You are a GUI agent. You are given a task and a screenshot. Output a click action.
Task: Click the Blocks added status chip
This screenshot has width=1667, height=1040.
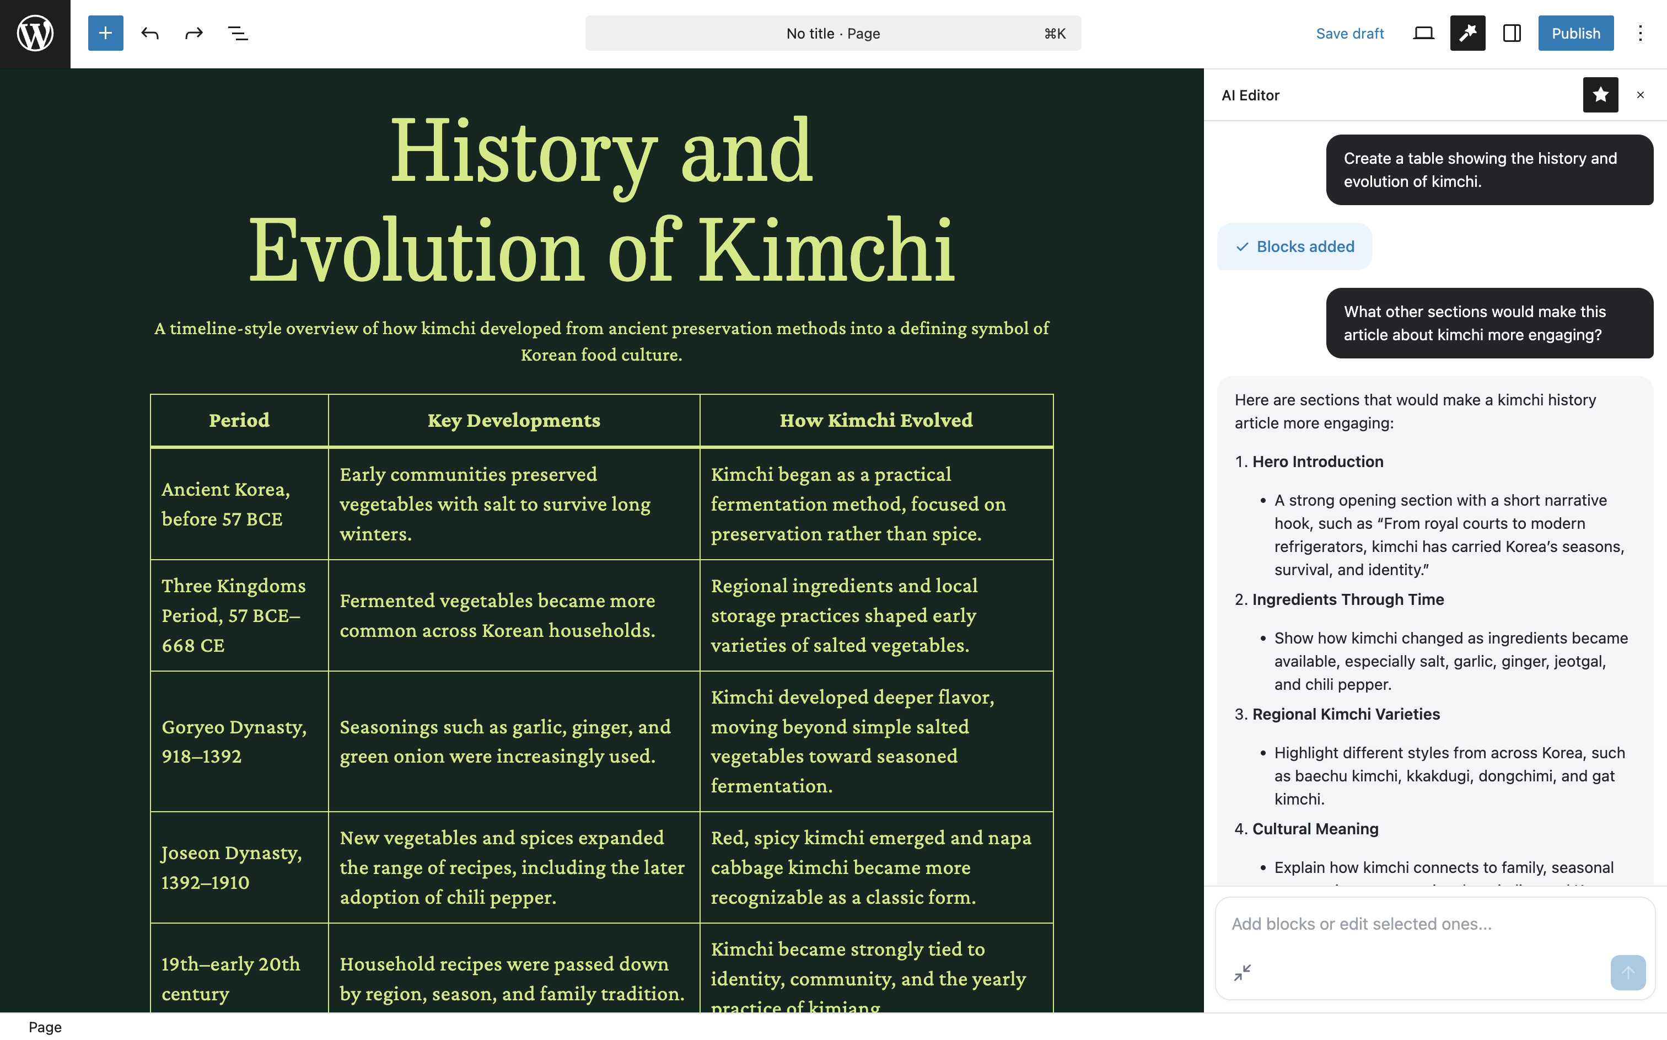tap(1294, 246)
